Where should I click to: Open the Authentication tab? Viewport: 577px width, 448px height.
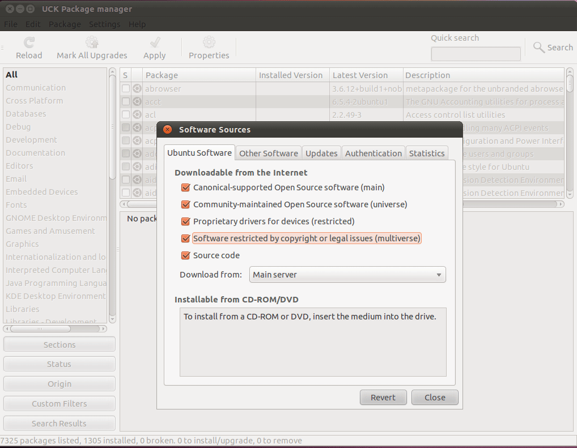tap(373, 153)
